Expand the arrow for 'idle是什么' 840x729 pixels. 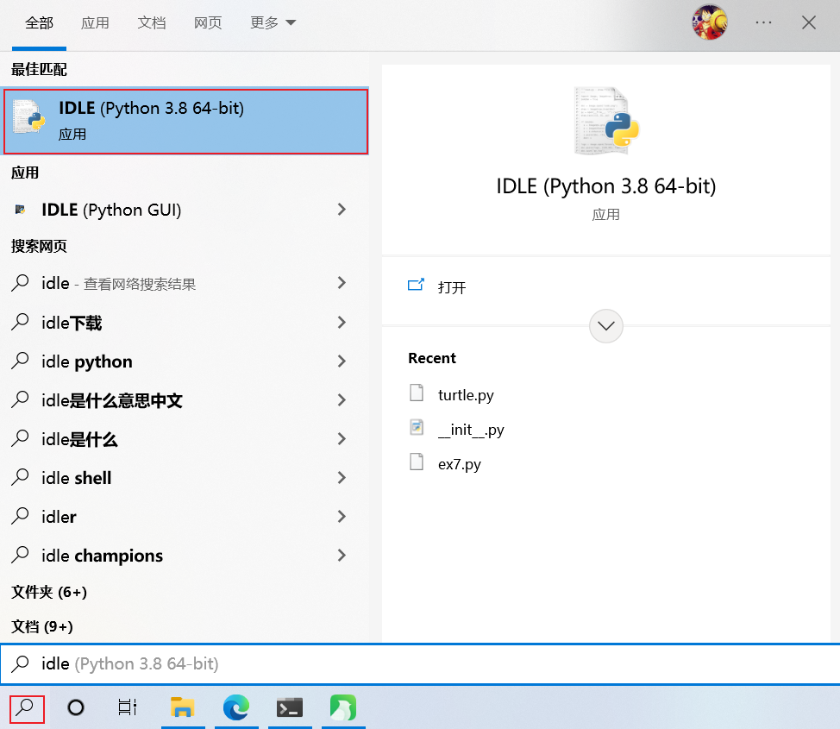[x=342, y=439]
